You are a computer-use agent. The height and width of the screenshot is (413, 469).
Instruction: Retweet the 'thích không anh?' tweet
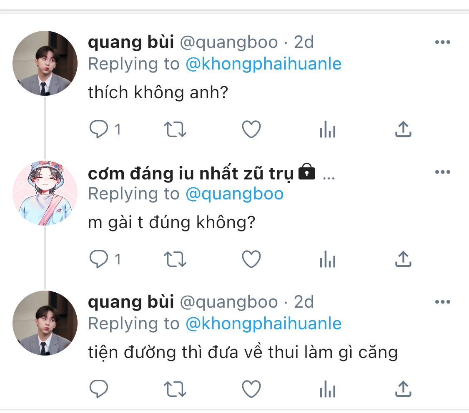(x=175, y=129)
